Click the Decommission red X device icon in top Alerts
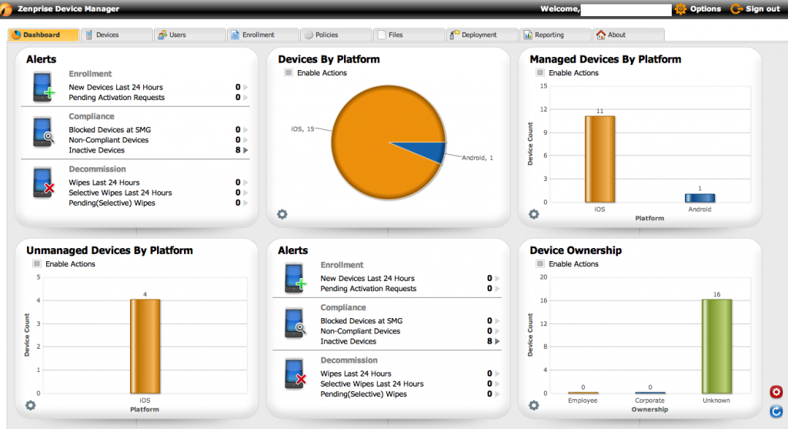The width and height of the screenshot is (788, 429). point(43,183)
